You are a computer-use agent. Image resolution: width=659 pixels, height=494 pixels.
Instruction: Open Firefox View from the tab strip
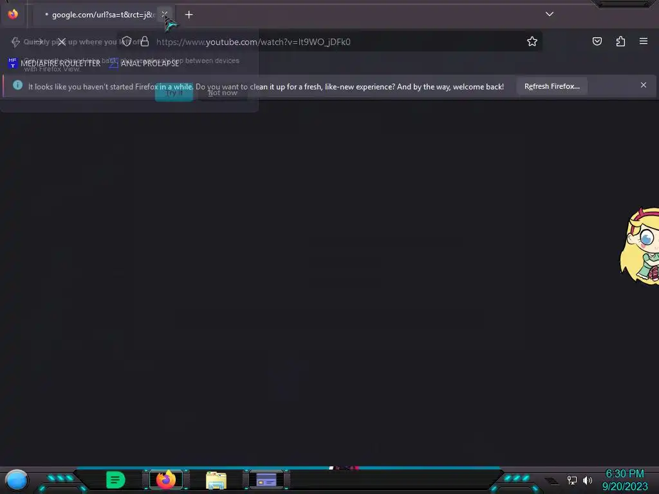[x=13, y=14]
